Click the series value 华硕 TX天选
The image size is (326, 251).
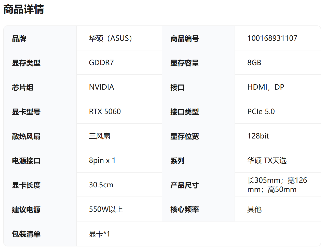coord(267,160)
